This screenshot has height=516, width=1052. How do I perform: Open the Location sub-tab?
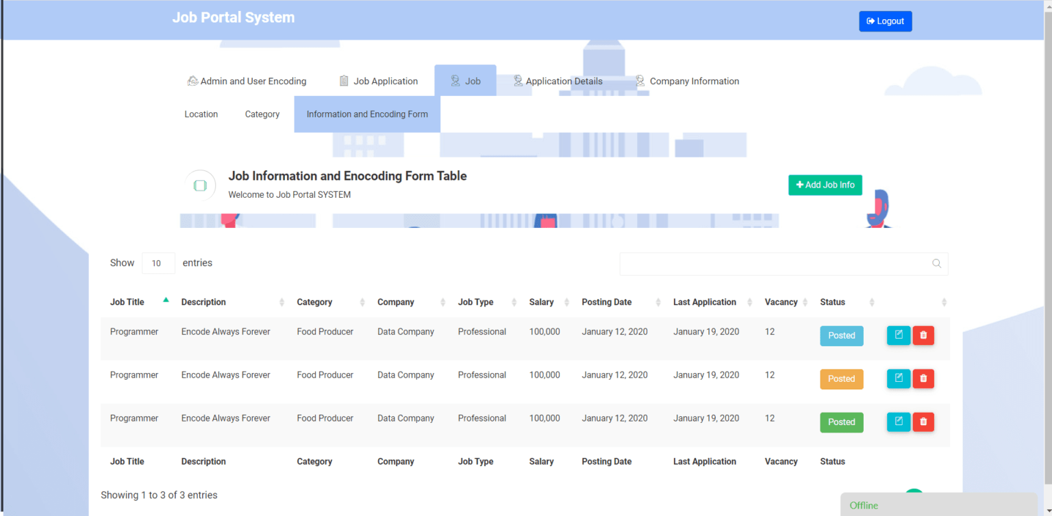[x=201, y=114]
